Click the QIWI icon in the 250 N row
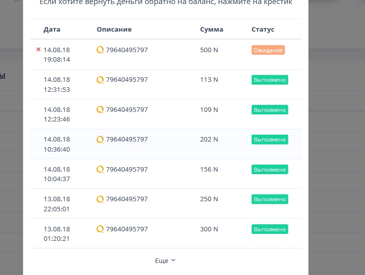Image resolution: width=365 pixels, height=275 pixels. 100,199
